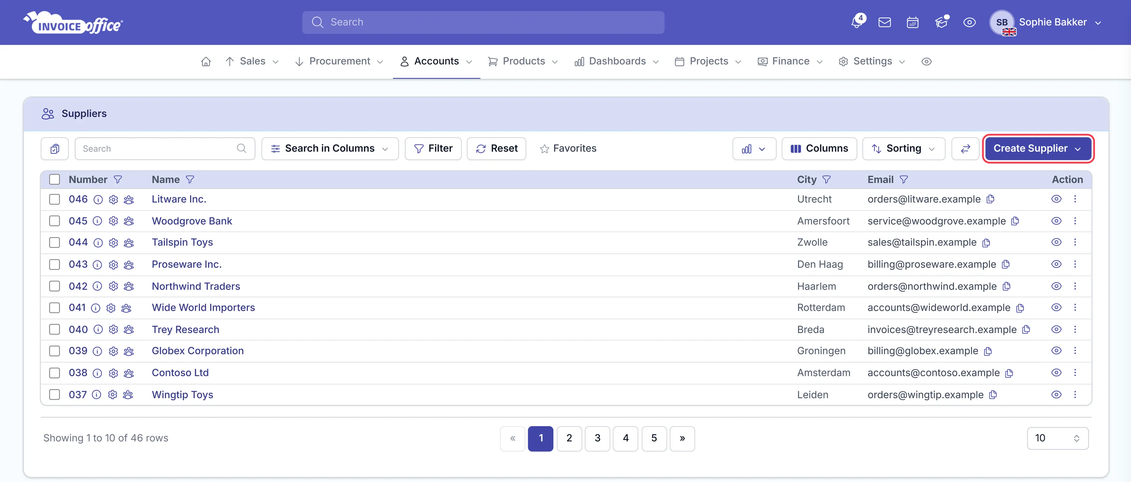Open the three-dot action menu for Woodgrove Bank
Image resolution: width=1131 pixels, height=482 pixels.
point(1075,221)
